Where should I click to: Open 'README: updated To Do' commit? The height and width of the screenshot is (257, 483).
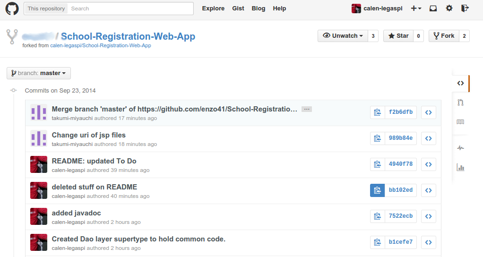click(x=94, y=161)
